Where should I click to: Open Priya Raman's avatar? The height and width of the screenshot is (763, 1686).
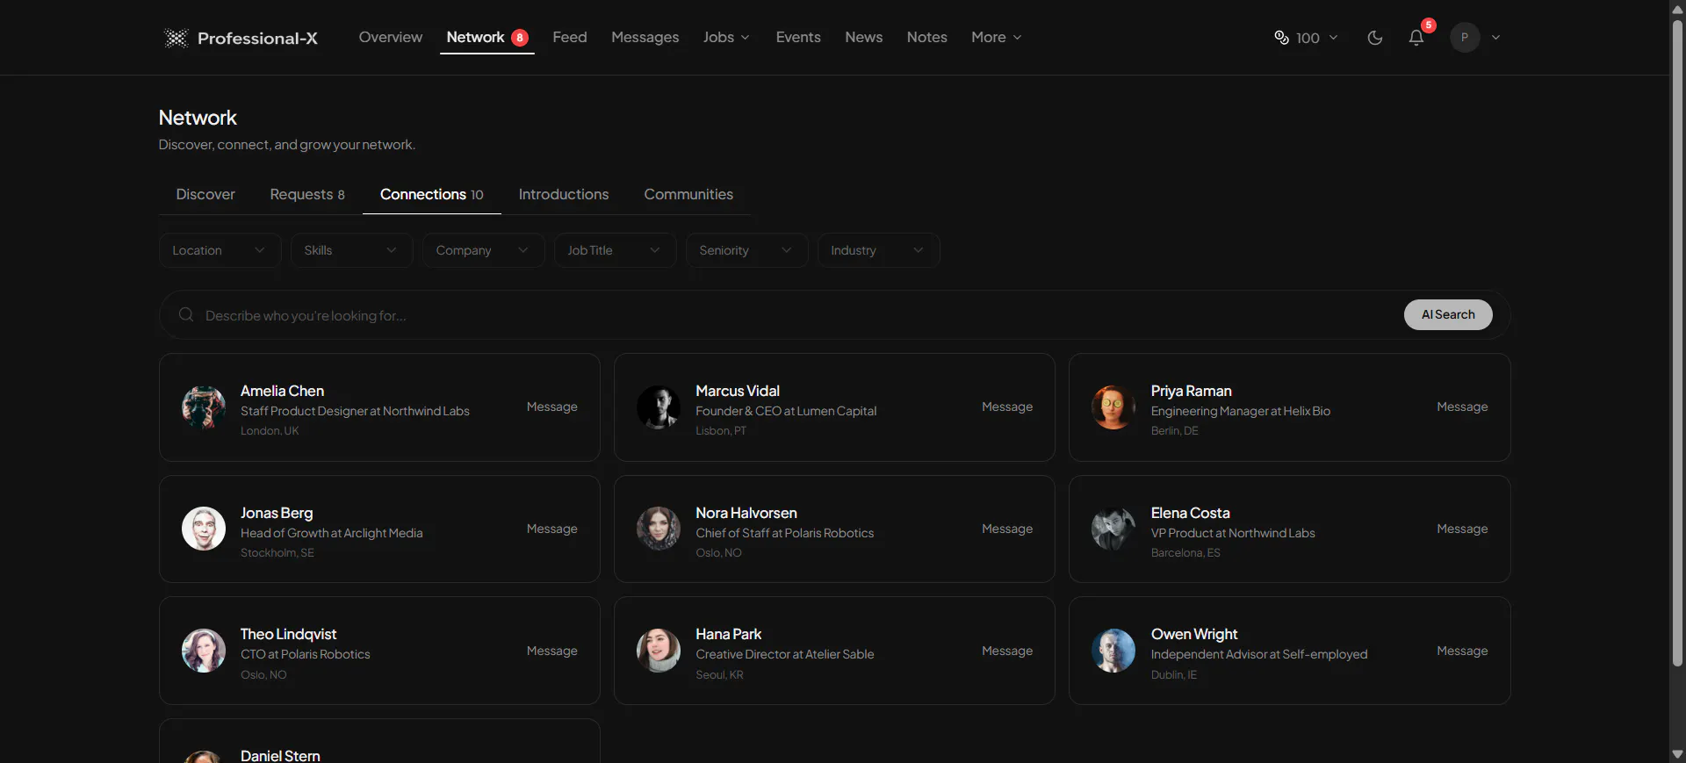click(x=1113, y=407)
